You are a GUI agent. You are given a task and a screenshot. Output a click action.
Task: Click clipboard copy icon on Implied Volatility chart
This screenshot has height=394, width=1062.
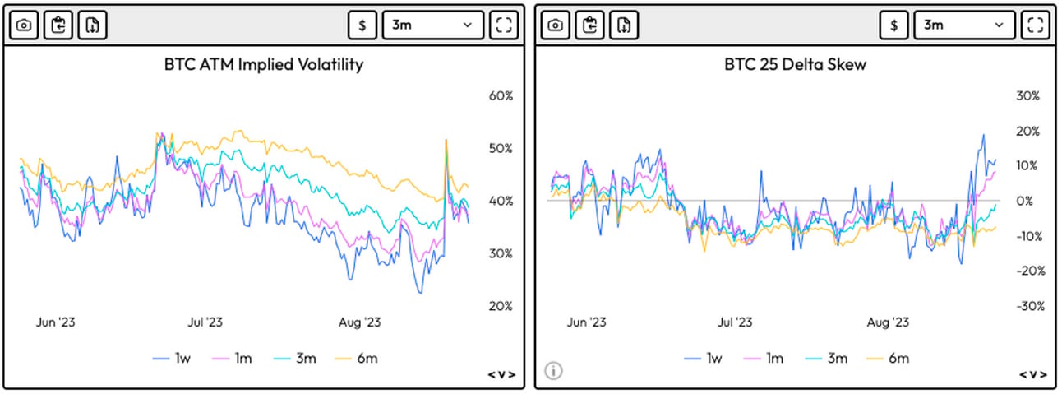(x=58, y=25)
